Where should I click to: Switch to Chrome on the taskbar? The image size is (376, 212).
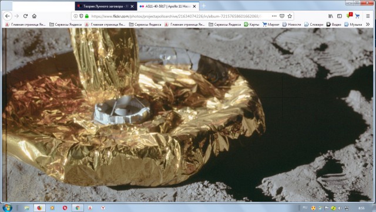(78, 208)
